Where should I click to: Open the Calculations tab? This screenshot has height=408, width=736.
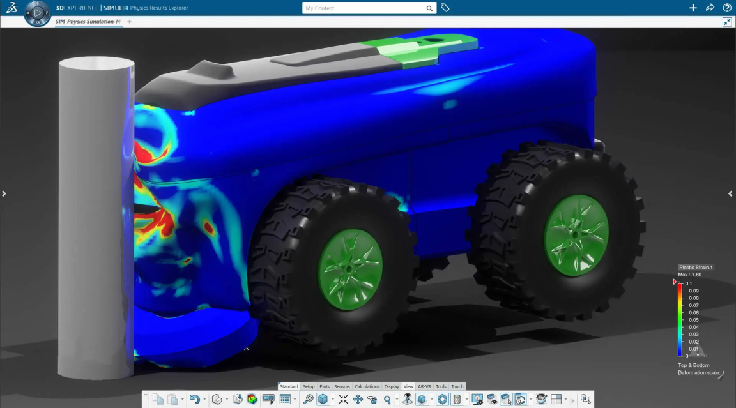point(367,386)
